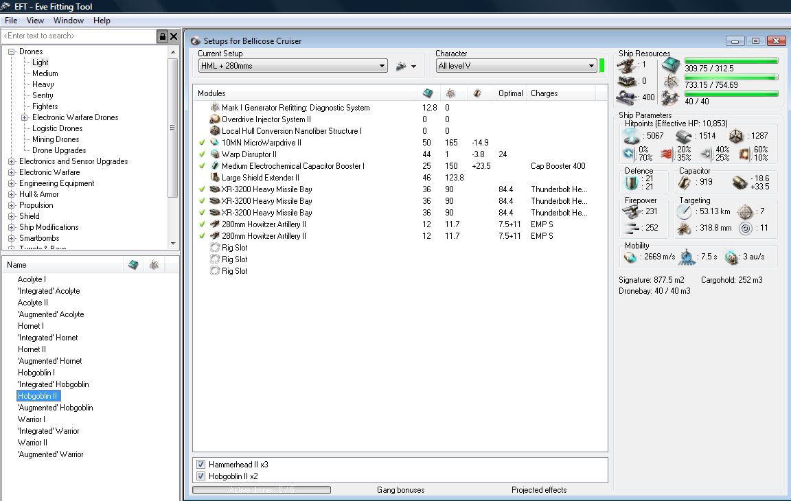Uncheck the Hobgoblin II x2 checkbox
The width and height of the screenshot is (791, 501).
point(201,476)
